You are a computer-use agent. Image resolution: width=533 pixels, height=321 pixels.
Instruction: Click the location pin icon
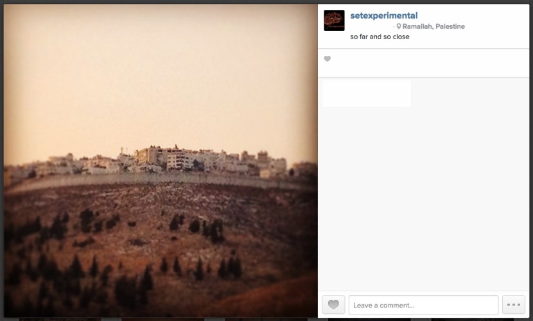(x=399, y=26)
